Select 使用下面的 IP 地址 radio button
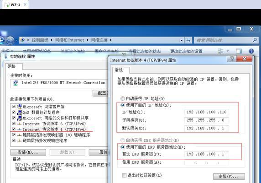Screen dimensions: 261x183 [123, 105]
